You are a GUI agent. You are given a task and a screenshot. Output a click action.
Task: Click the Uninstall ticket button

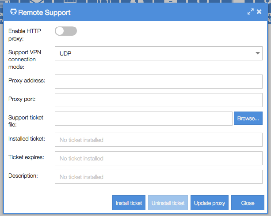[x=168, y=203]
